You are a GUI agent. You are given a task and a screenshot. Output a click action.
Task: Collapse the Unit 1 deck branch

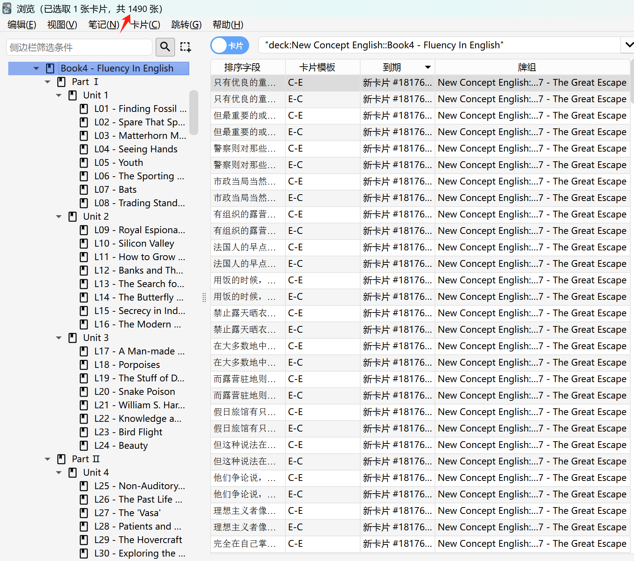tap(59, 95)
